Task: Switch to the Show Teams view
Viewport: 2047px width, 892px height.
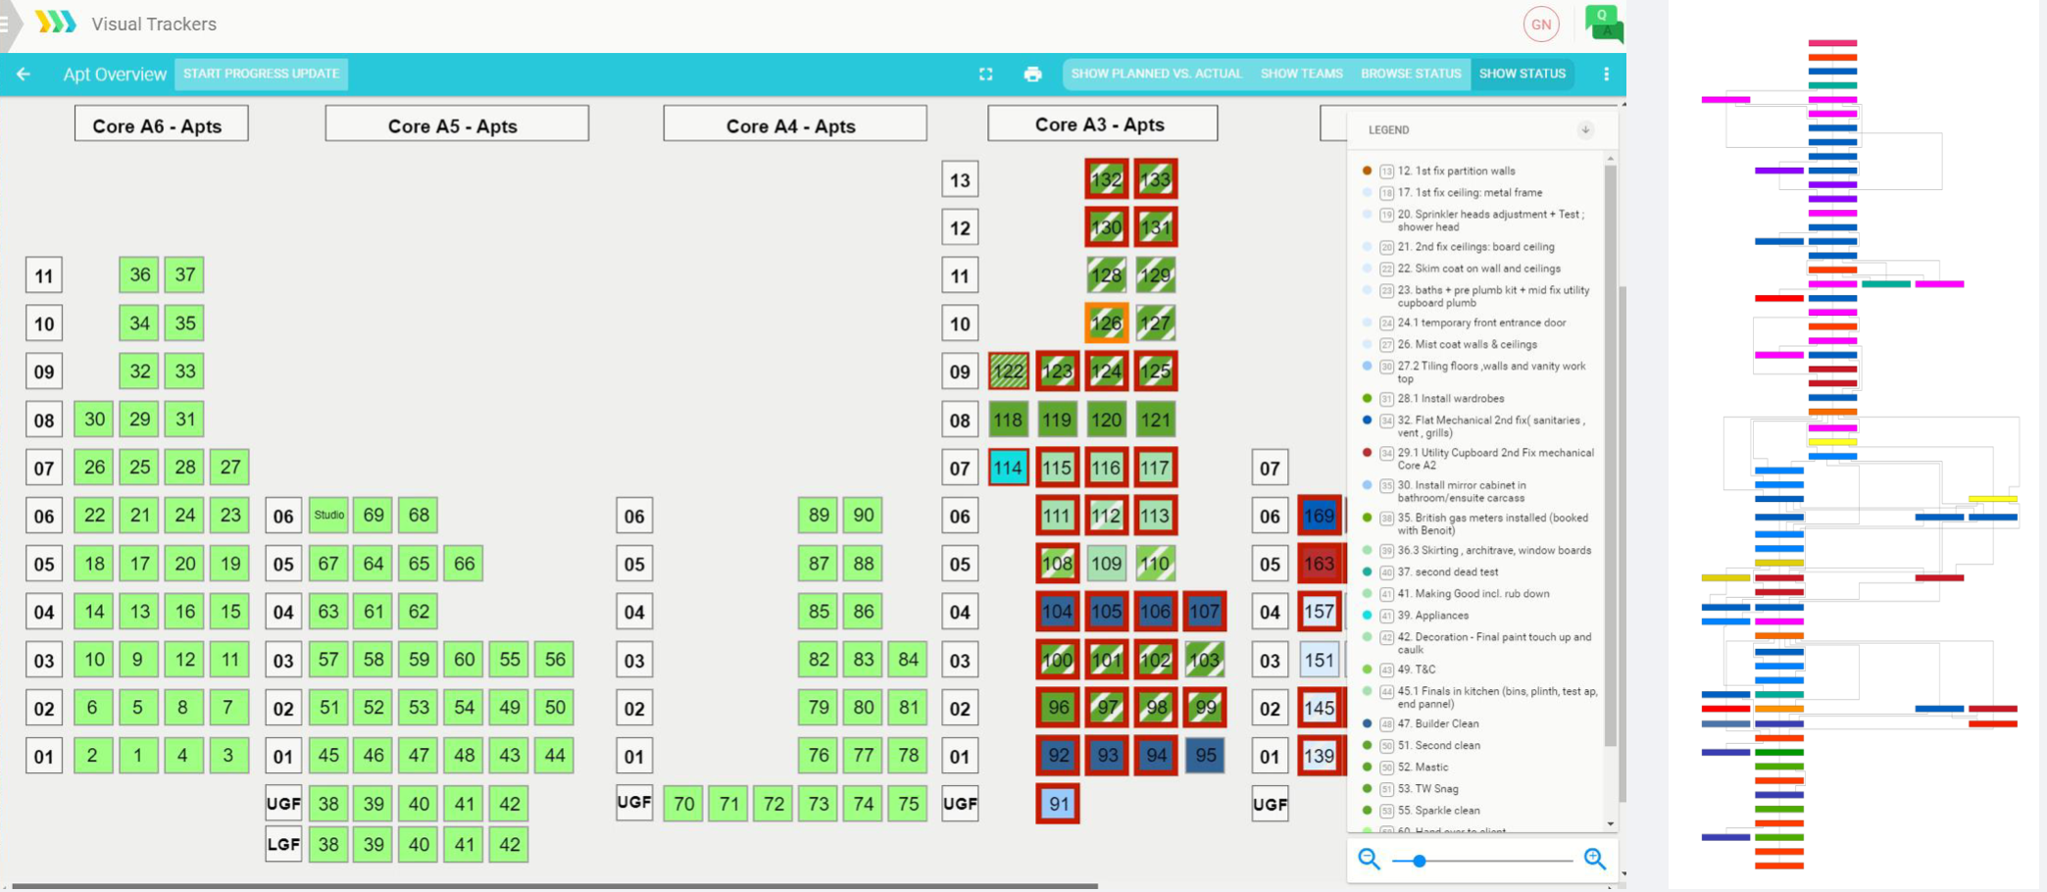Action: coord(1301,74)
